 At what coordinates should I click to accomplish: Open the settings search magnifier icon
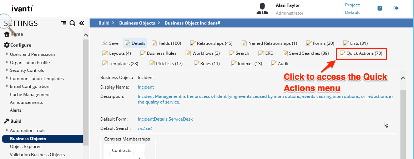pyautogui.click(x=72, y=23)
